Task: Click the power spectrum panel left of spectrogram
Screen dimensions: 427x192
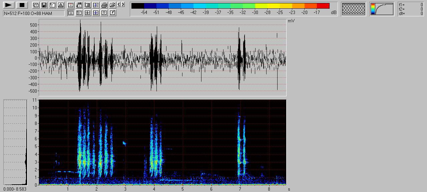Action: [x=15, y=142]
